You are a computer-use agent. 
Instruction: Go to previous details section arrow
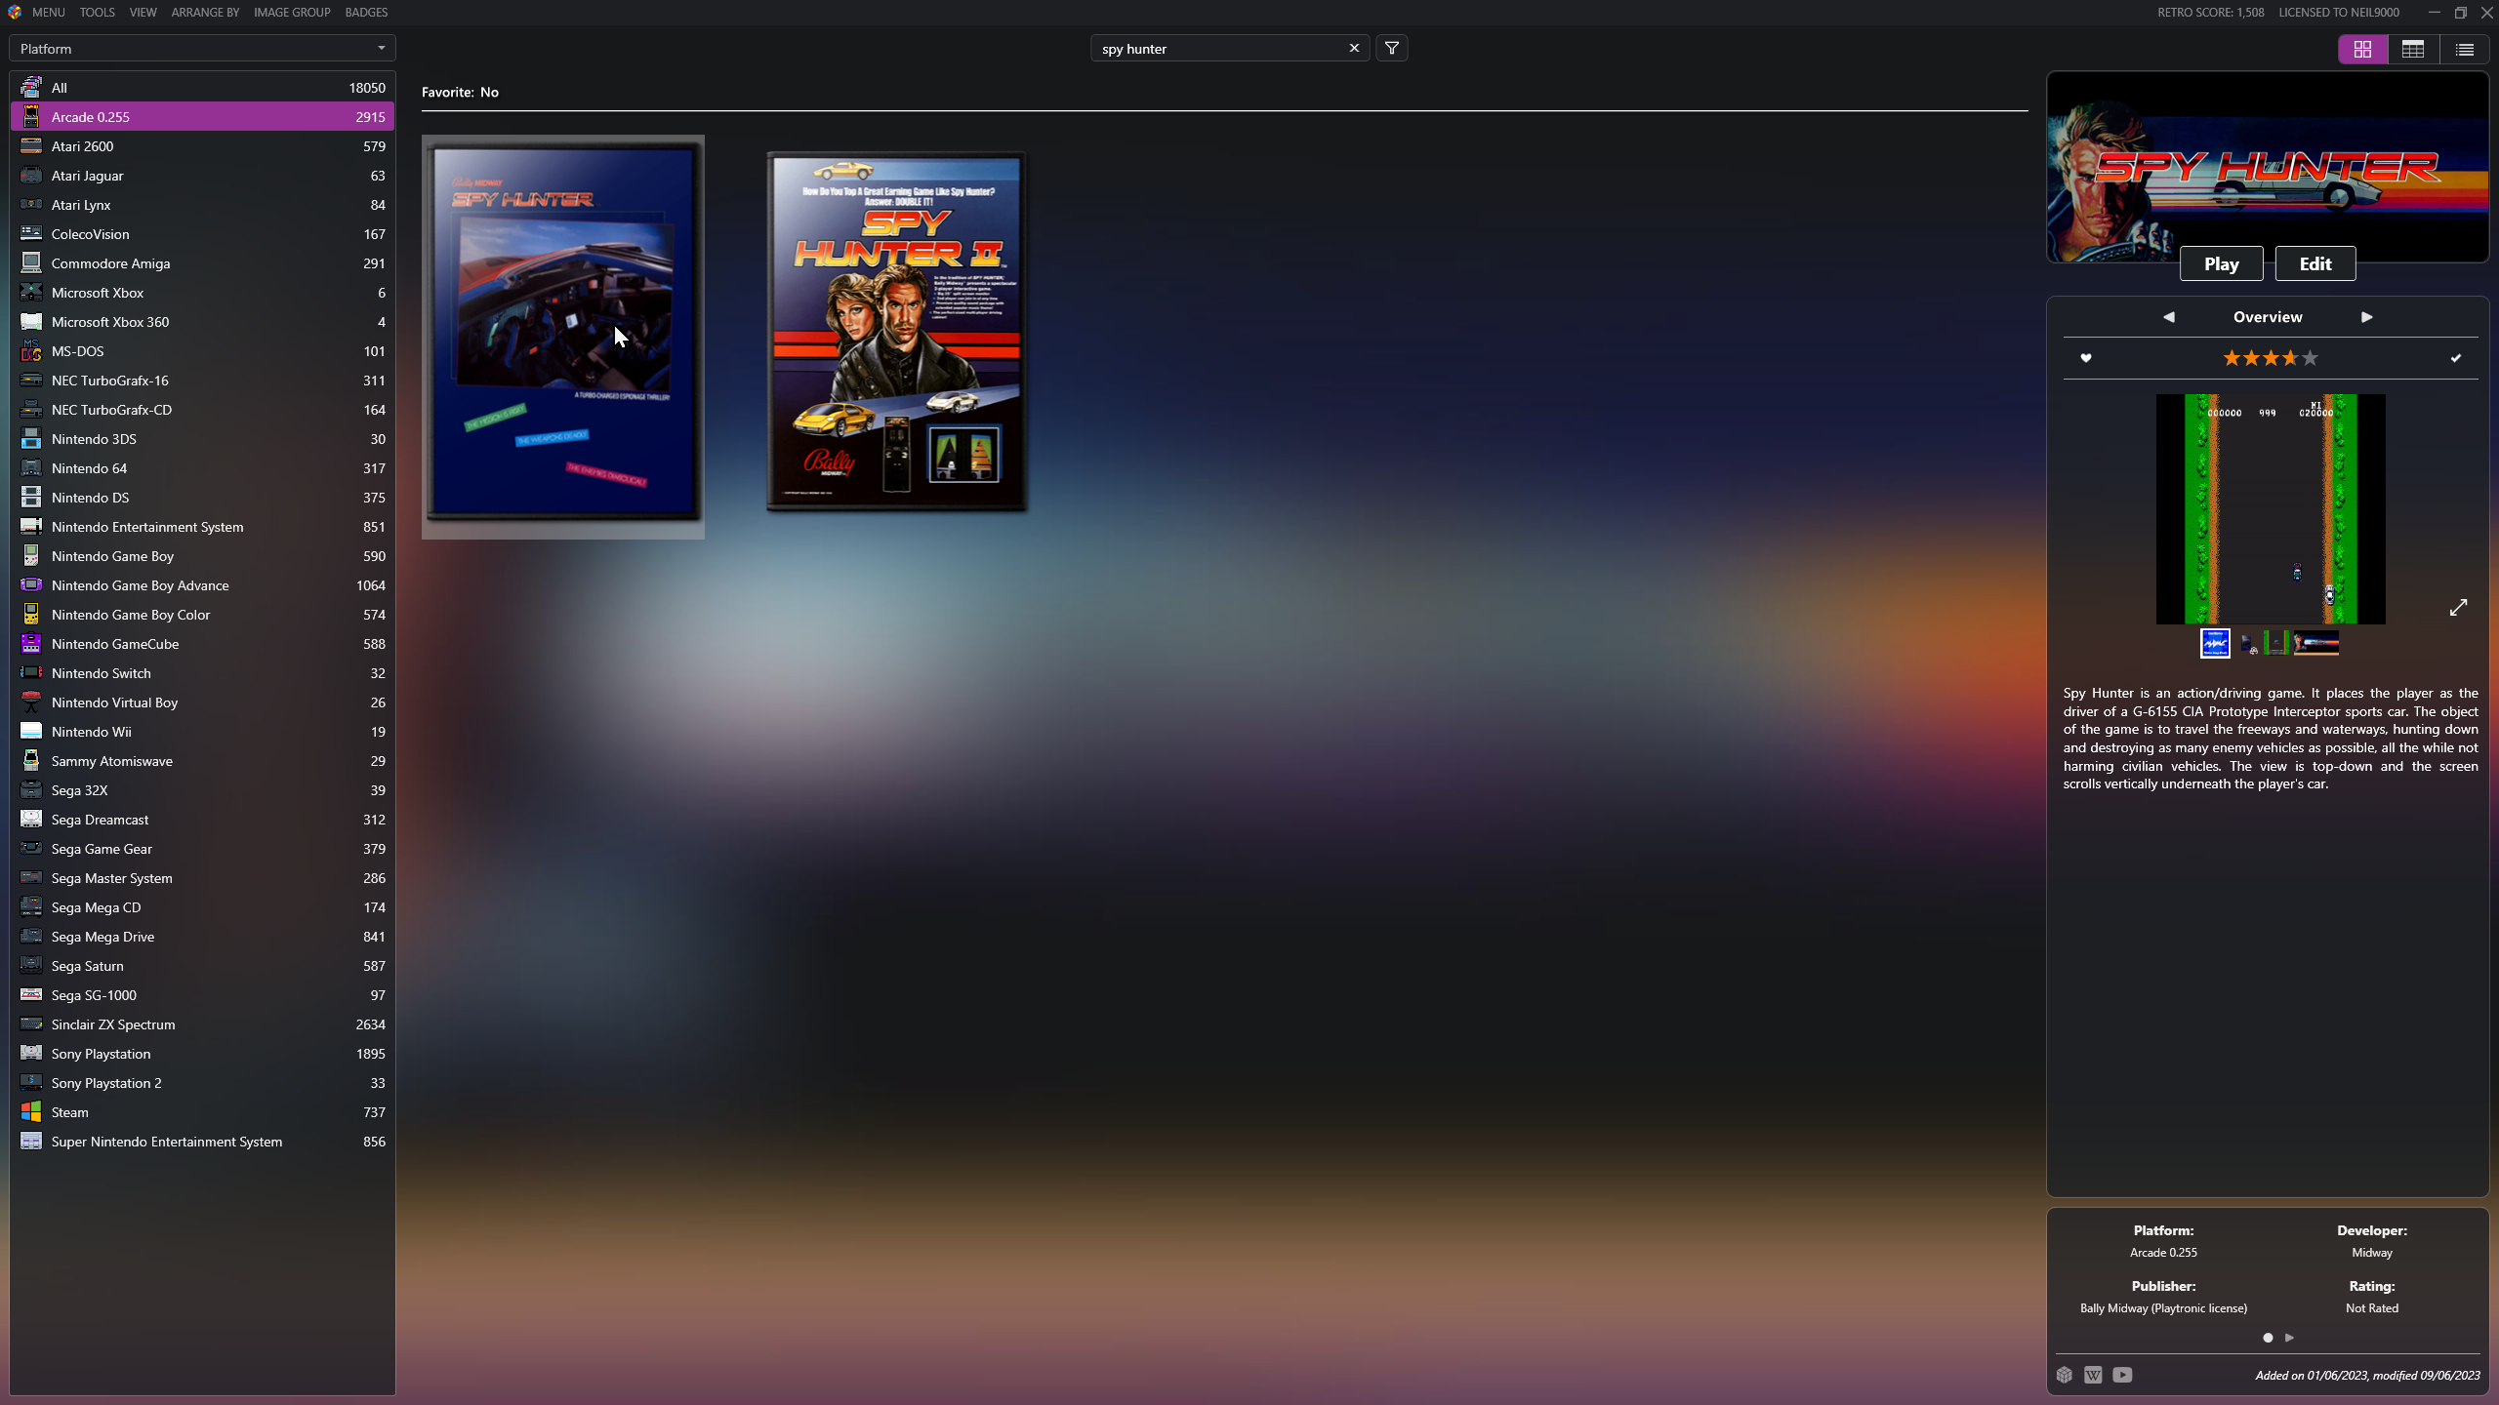point(2169,317)
